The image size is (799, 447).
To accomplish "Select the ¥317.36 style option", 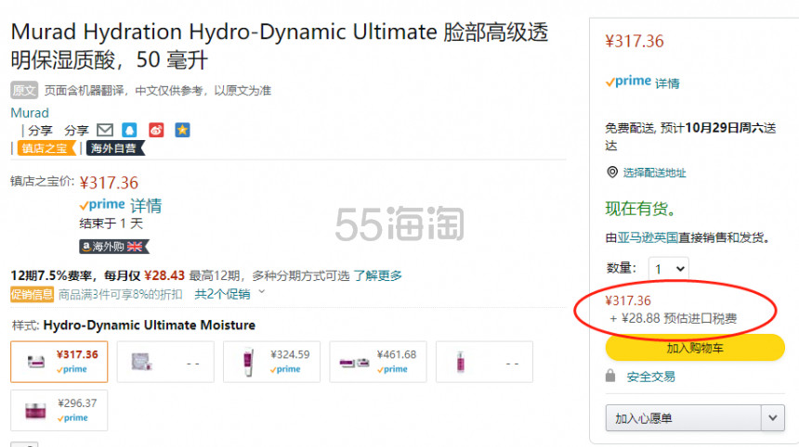I will (59, 362).
